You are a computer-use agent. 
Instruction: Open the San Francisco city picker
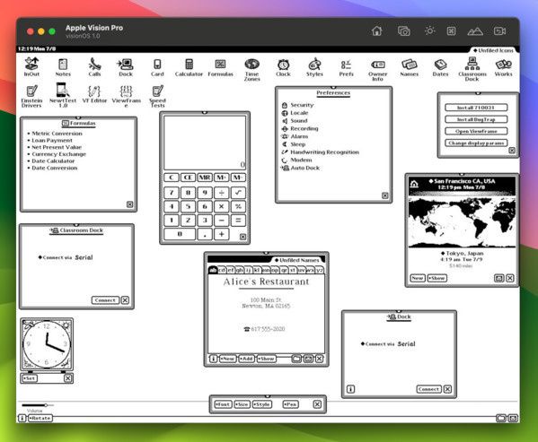(462, 181)
